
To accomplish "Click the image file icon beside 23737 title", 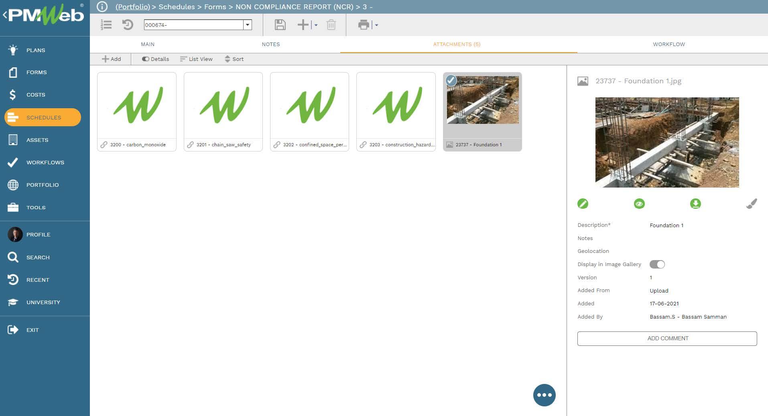I will click(583, 81).
